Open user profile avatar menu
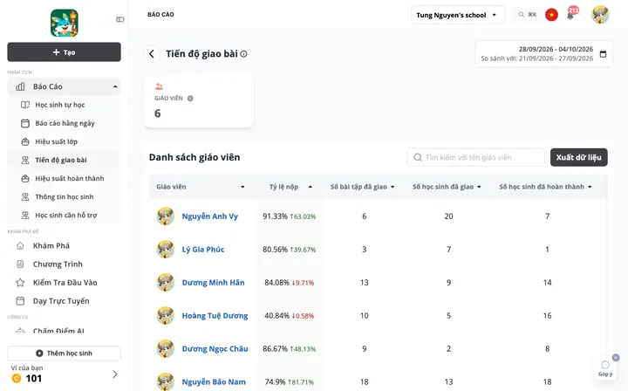This screenshot has width=628, height=391. 600,15
